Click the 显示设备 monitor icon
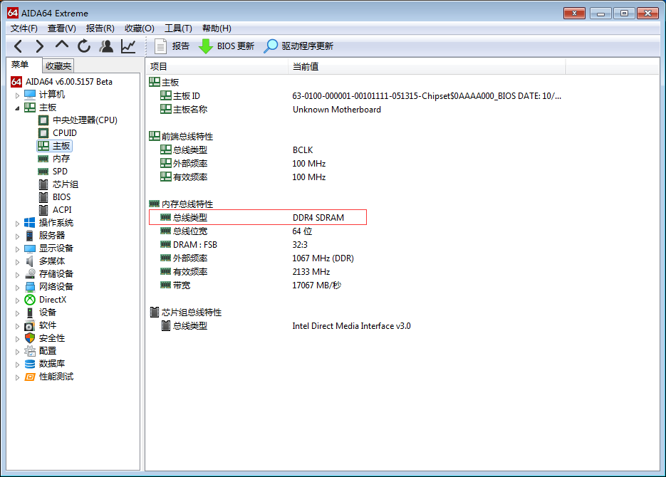 coord(30,248)
